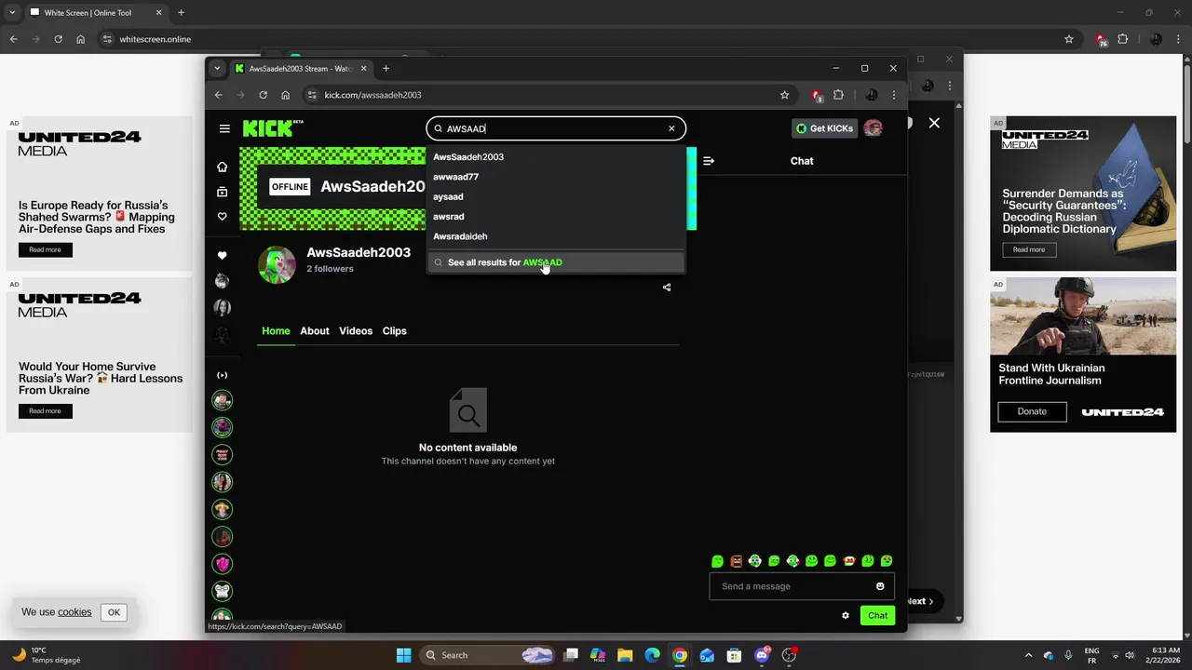Go to browser home in Kick window
The width and height of the screenshot is (1192, 670).
tap(286, 95)
